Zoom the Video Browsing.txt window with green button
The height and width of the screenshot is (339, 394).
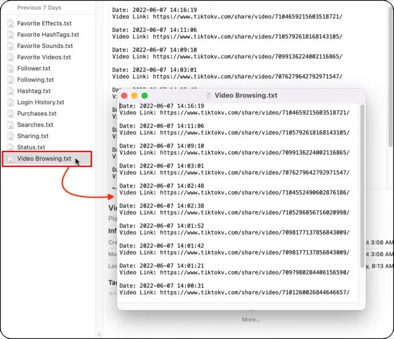pyautogui.click(x=144, y=95)
